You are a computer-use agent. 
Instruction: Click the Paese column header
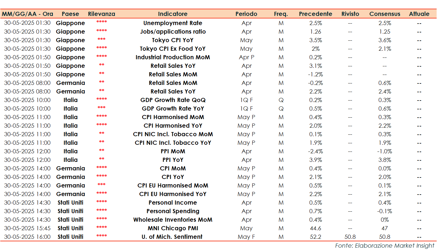[70, 14]
